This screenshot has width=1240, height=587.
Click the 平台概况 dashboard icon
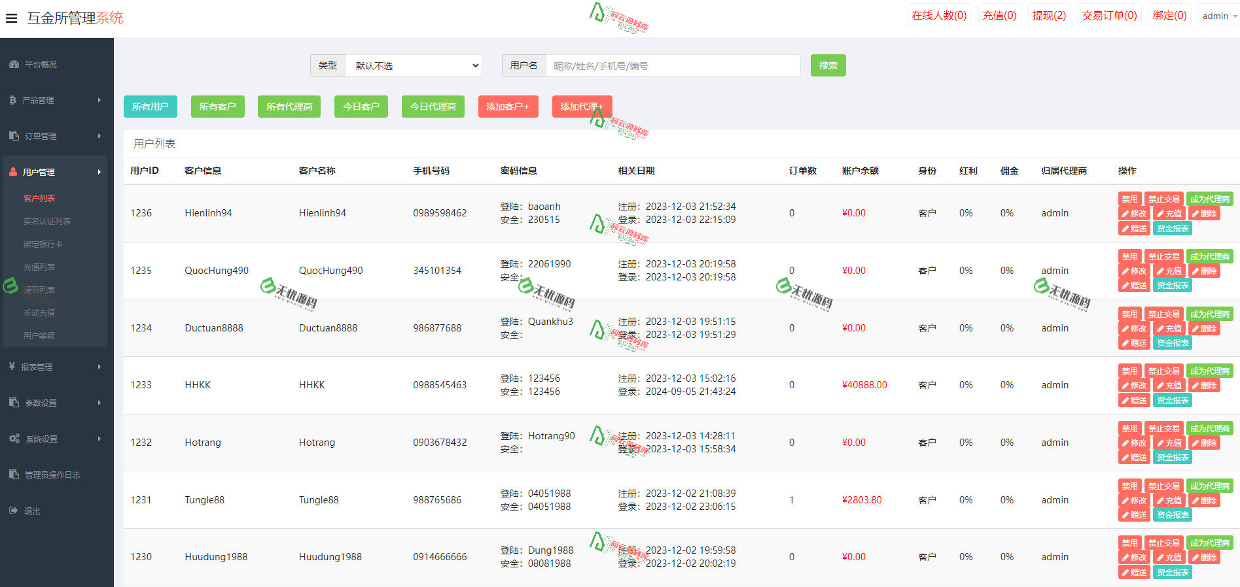(14, 64)
